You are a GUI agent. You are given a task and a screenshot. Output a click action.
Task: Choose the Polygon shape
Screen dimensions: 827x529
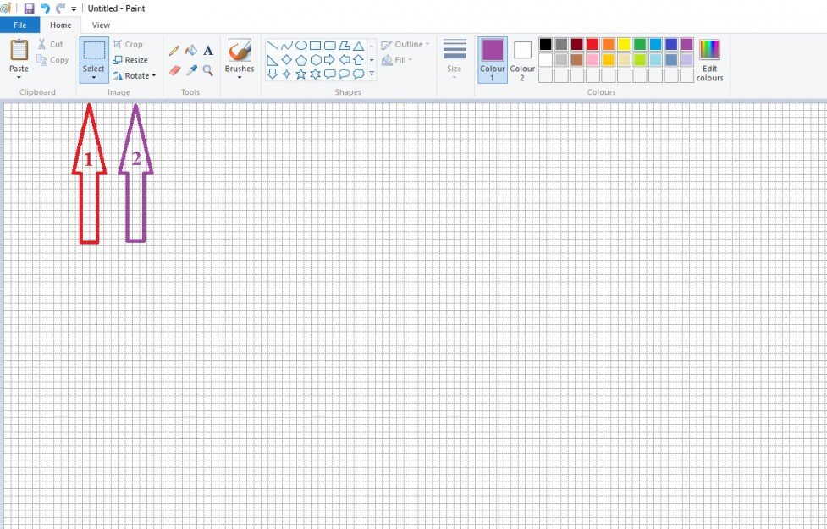pos(345,46)
